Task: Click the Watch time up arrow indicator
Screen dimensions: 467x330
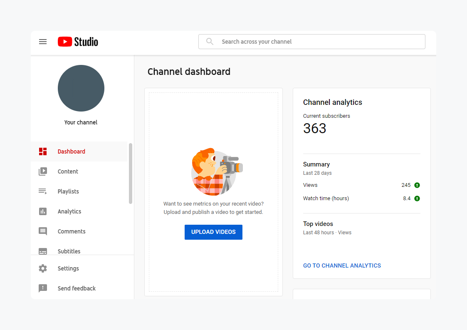Action: click(417, 198)
